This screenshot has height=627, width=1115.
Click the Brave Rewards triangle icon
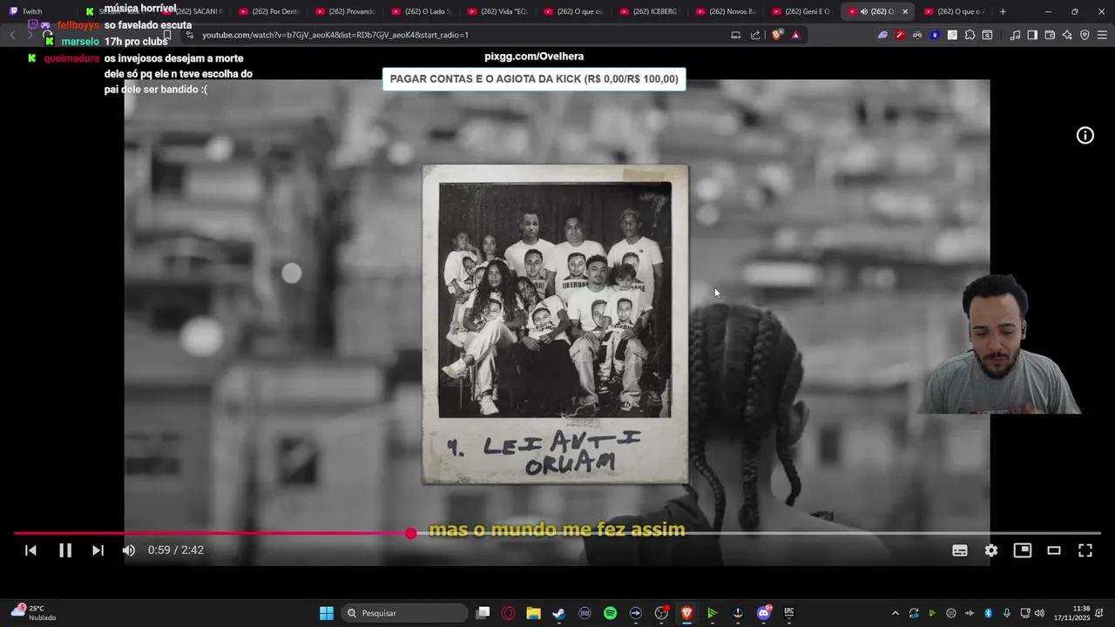click(x=795, y=35)
